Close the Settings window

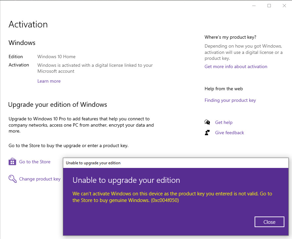point(284,6)
